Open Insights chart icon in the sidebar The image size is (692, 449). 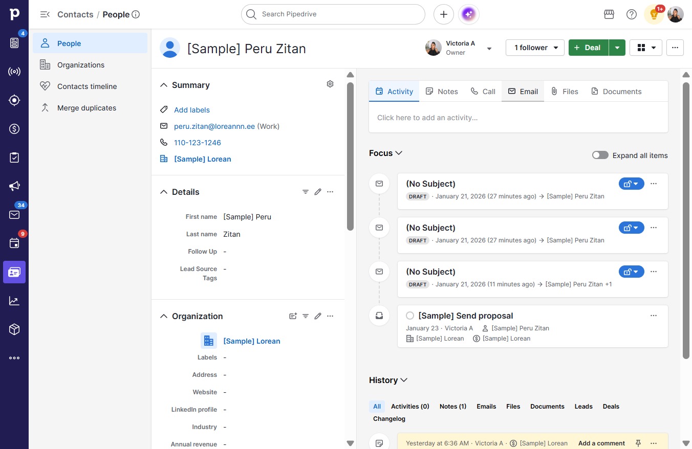click(x=14, y=301)
